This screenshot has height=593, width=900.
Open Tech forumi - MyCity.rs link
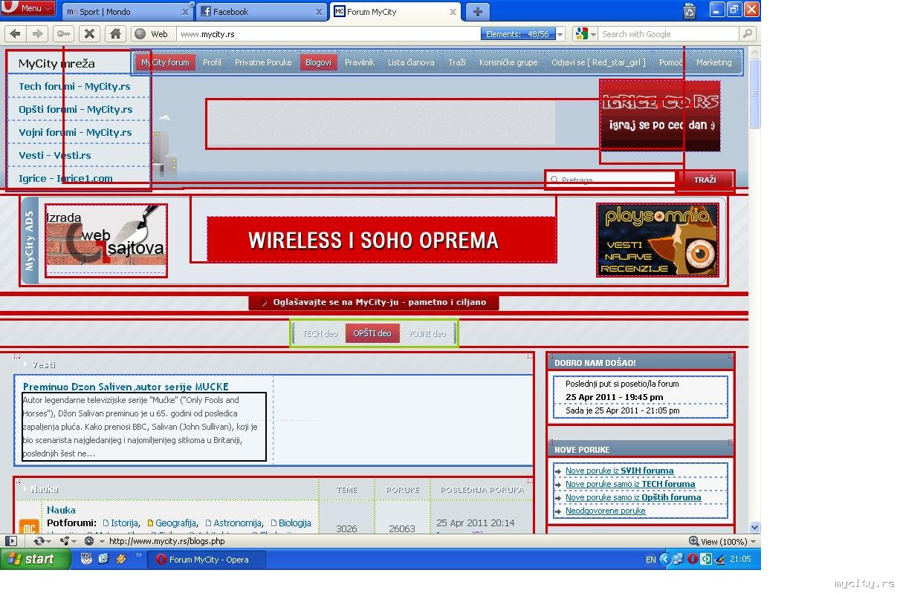point(74,86)
